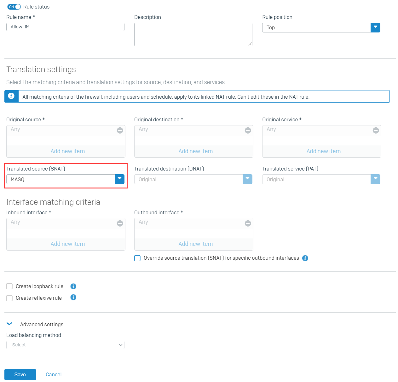This screenshot has height=382, width=398.
Task: Remove the Any entry from Original service
Action: (x=376, y=130)
